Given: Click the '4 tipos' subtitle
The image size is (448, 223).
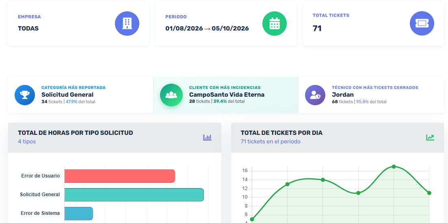Looking at the screenshot, I should [27, 141].
